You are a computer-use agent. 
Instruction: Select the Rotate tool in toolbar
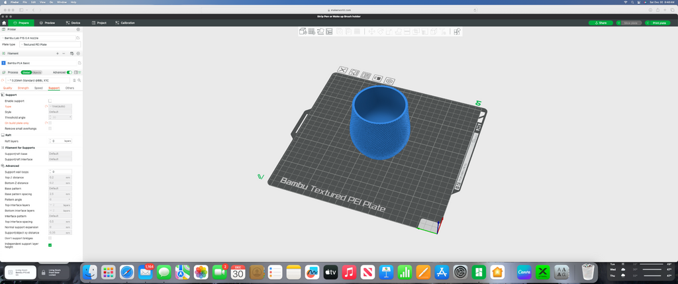(x=381, y=31)
